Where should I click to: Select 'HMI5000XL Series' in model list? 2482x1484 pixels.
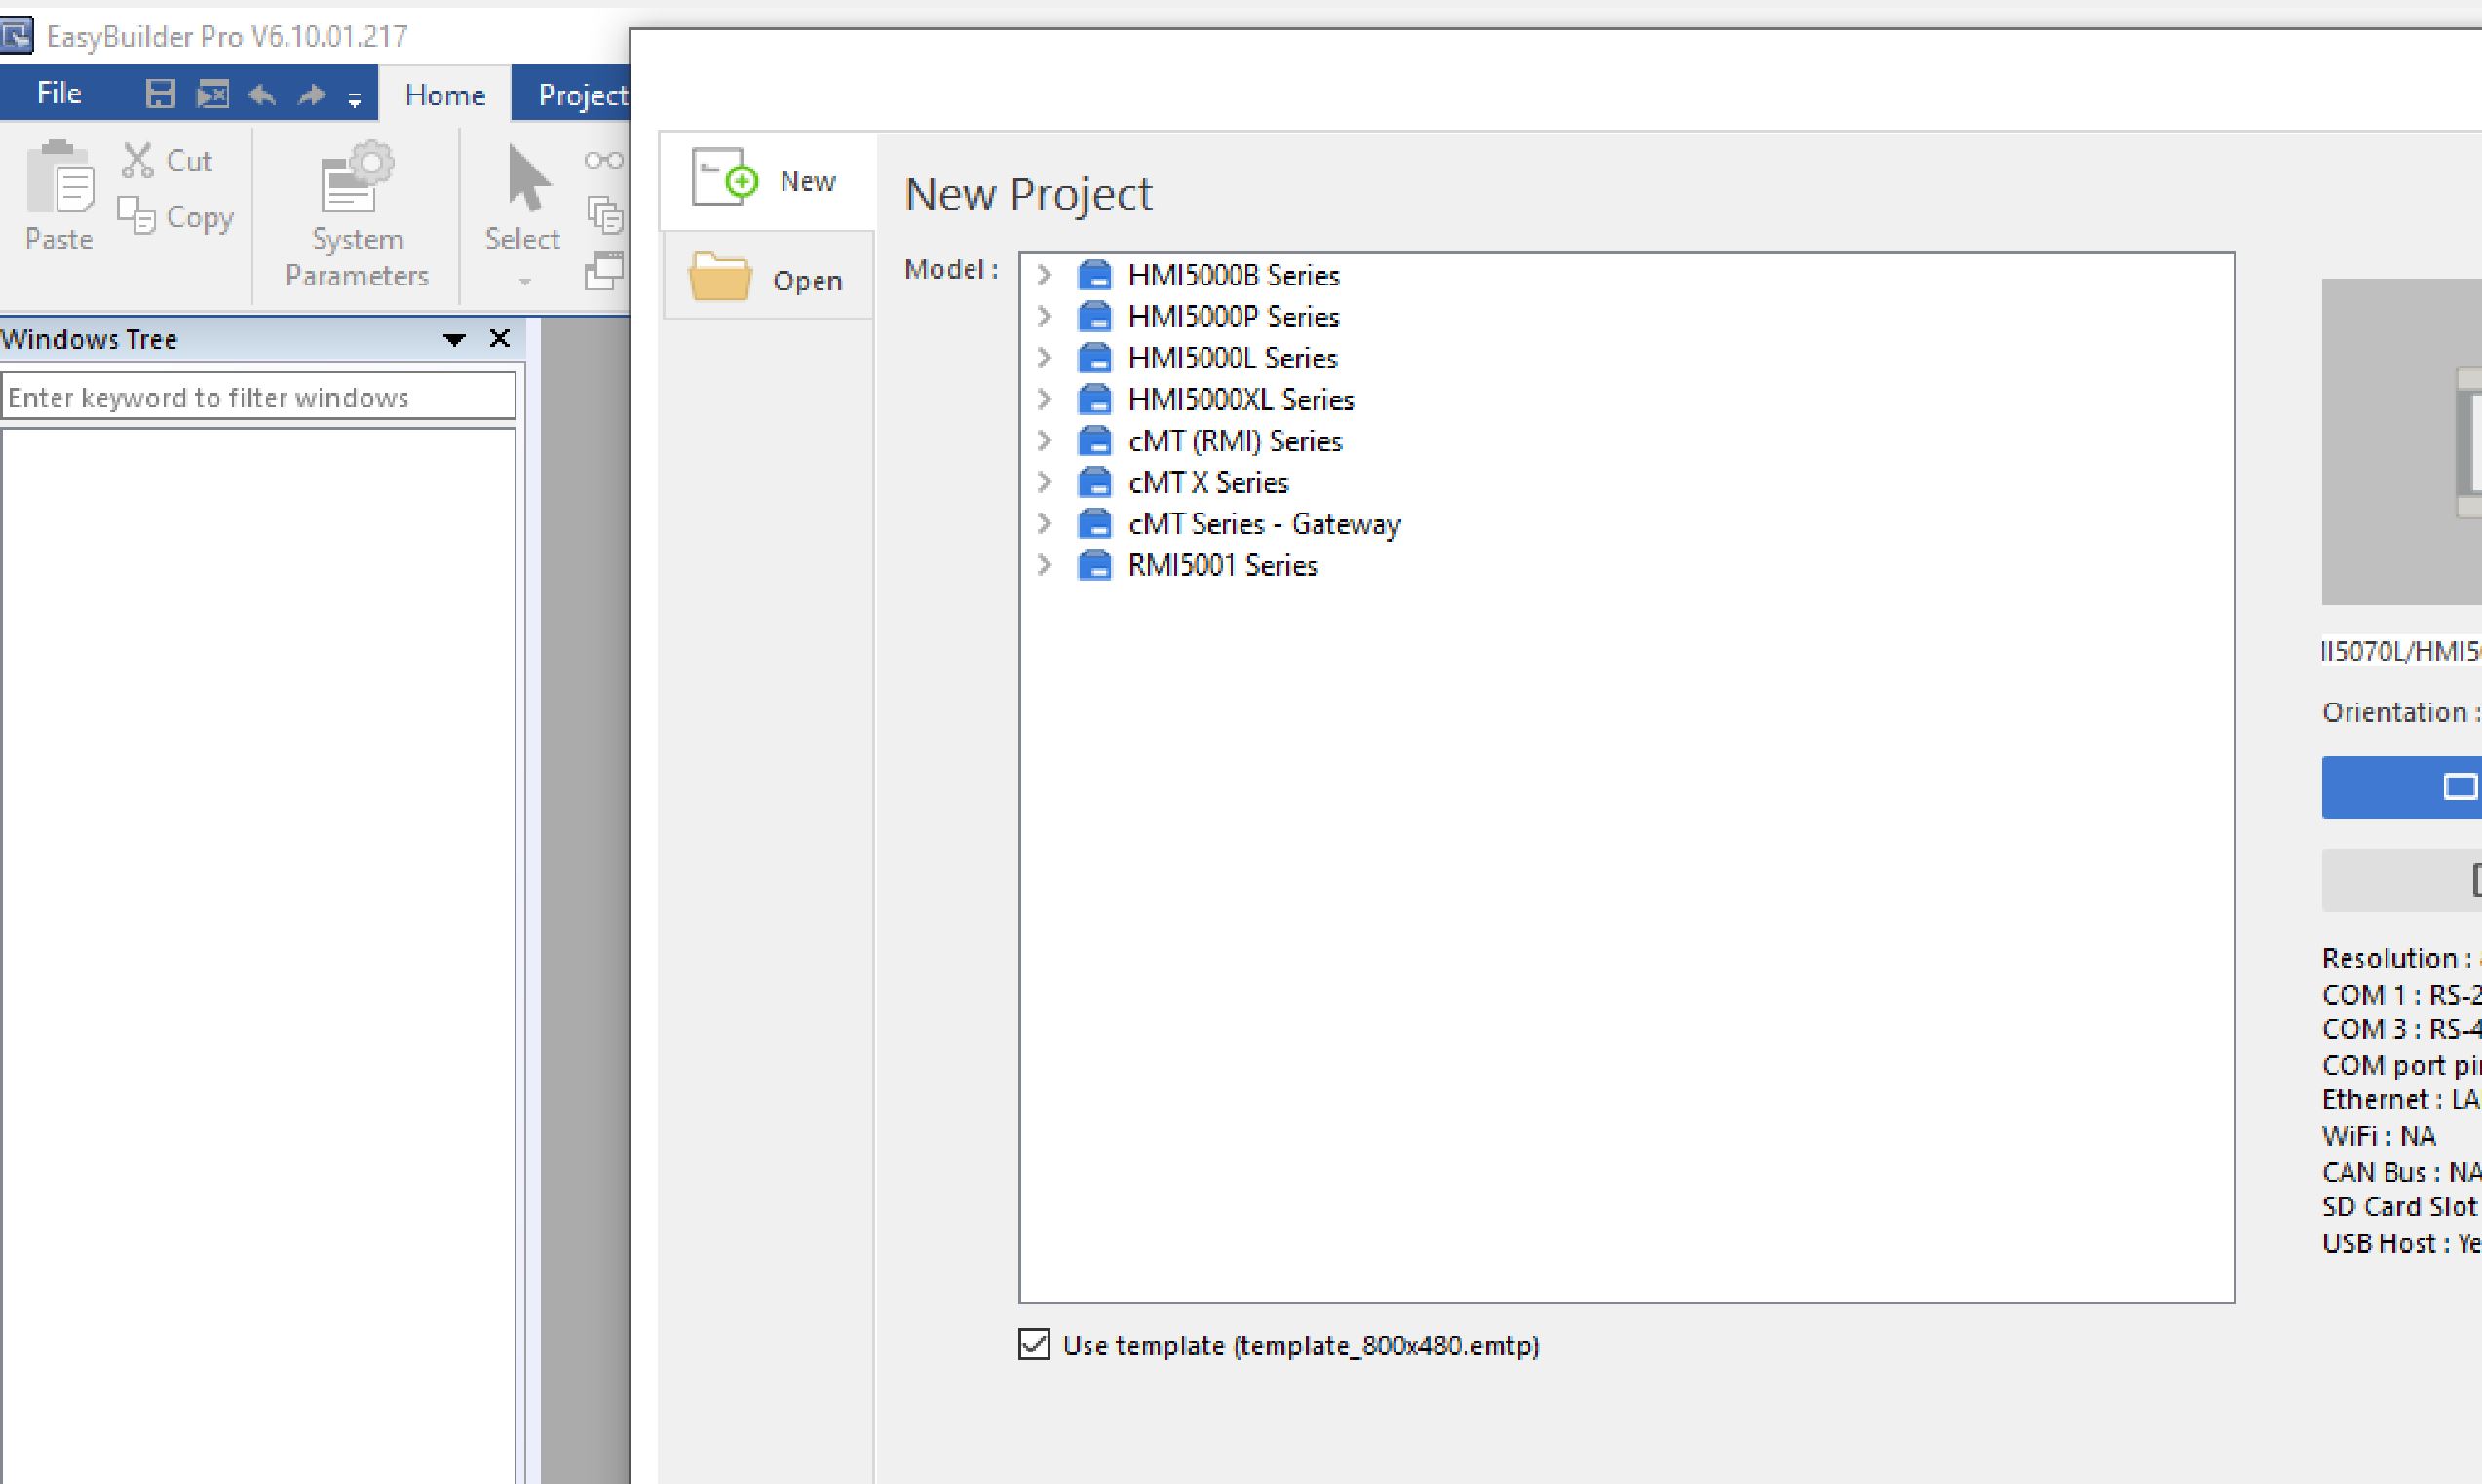click(x=1241, y=400)
